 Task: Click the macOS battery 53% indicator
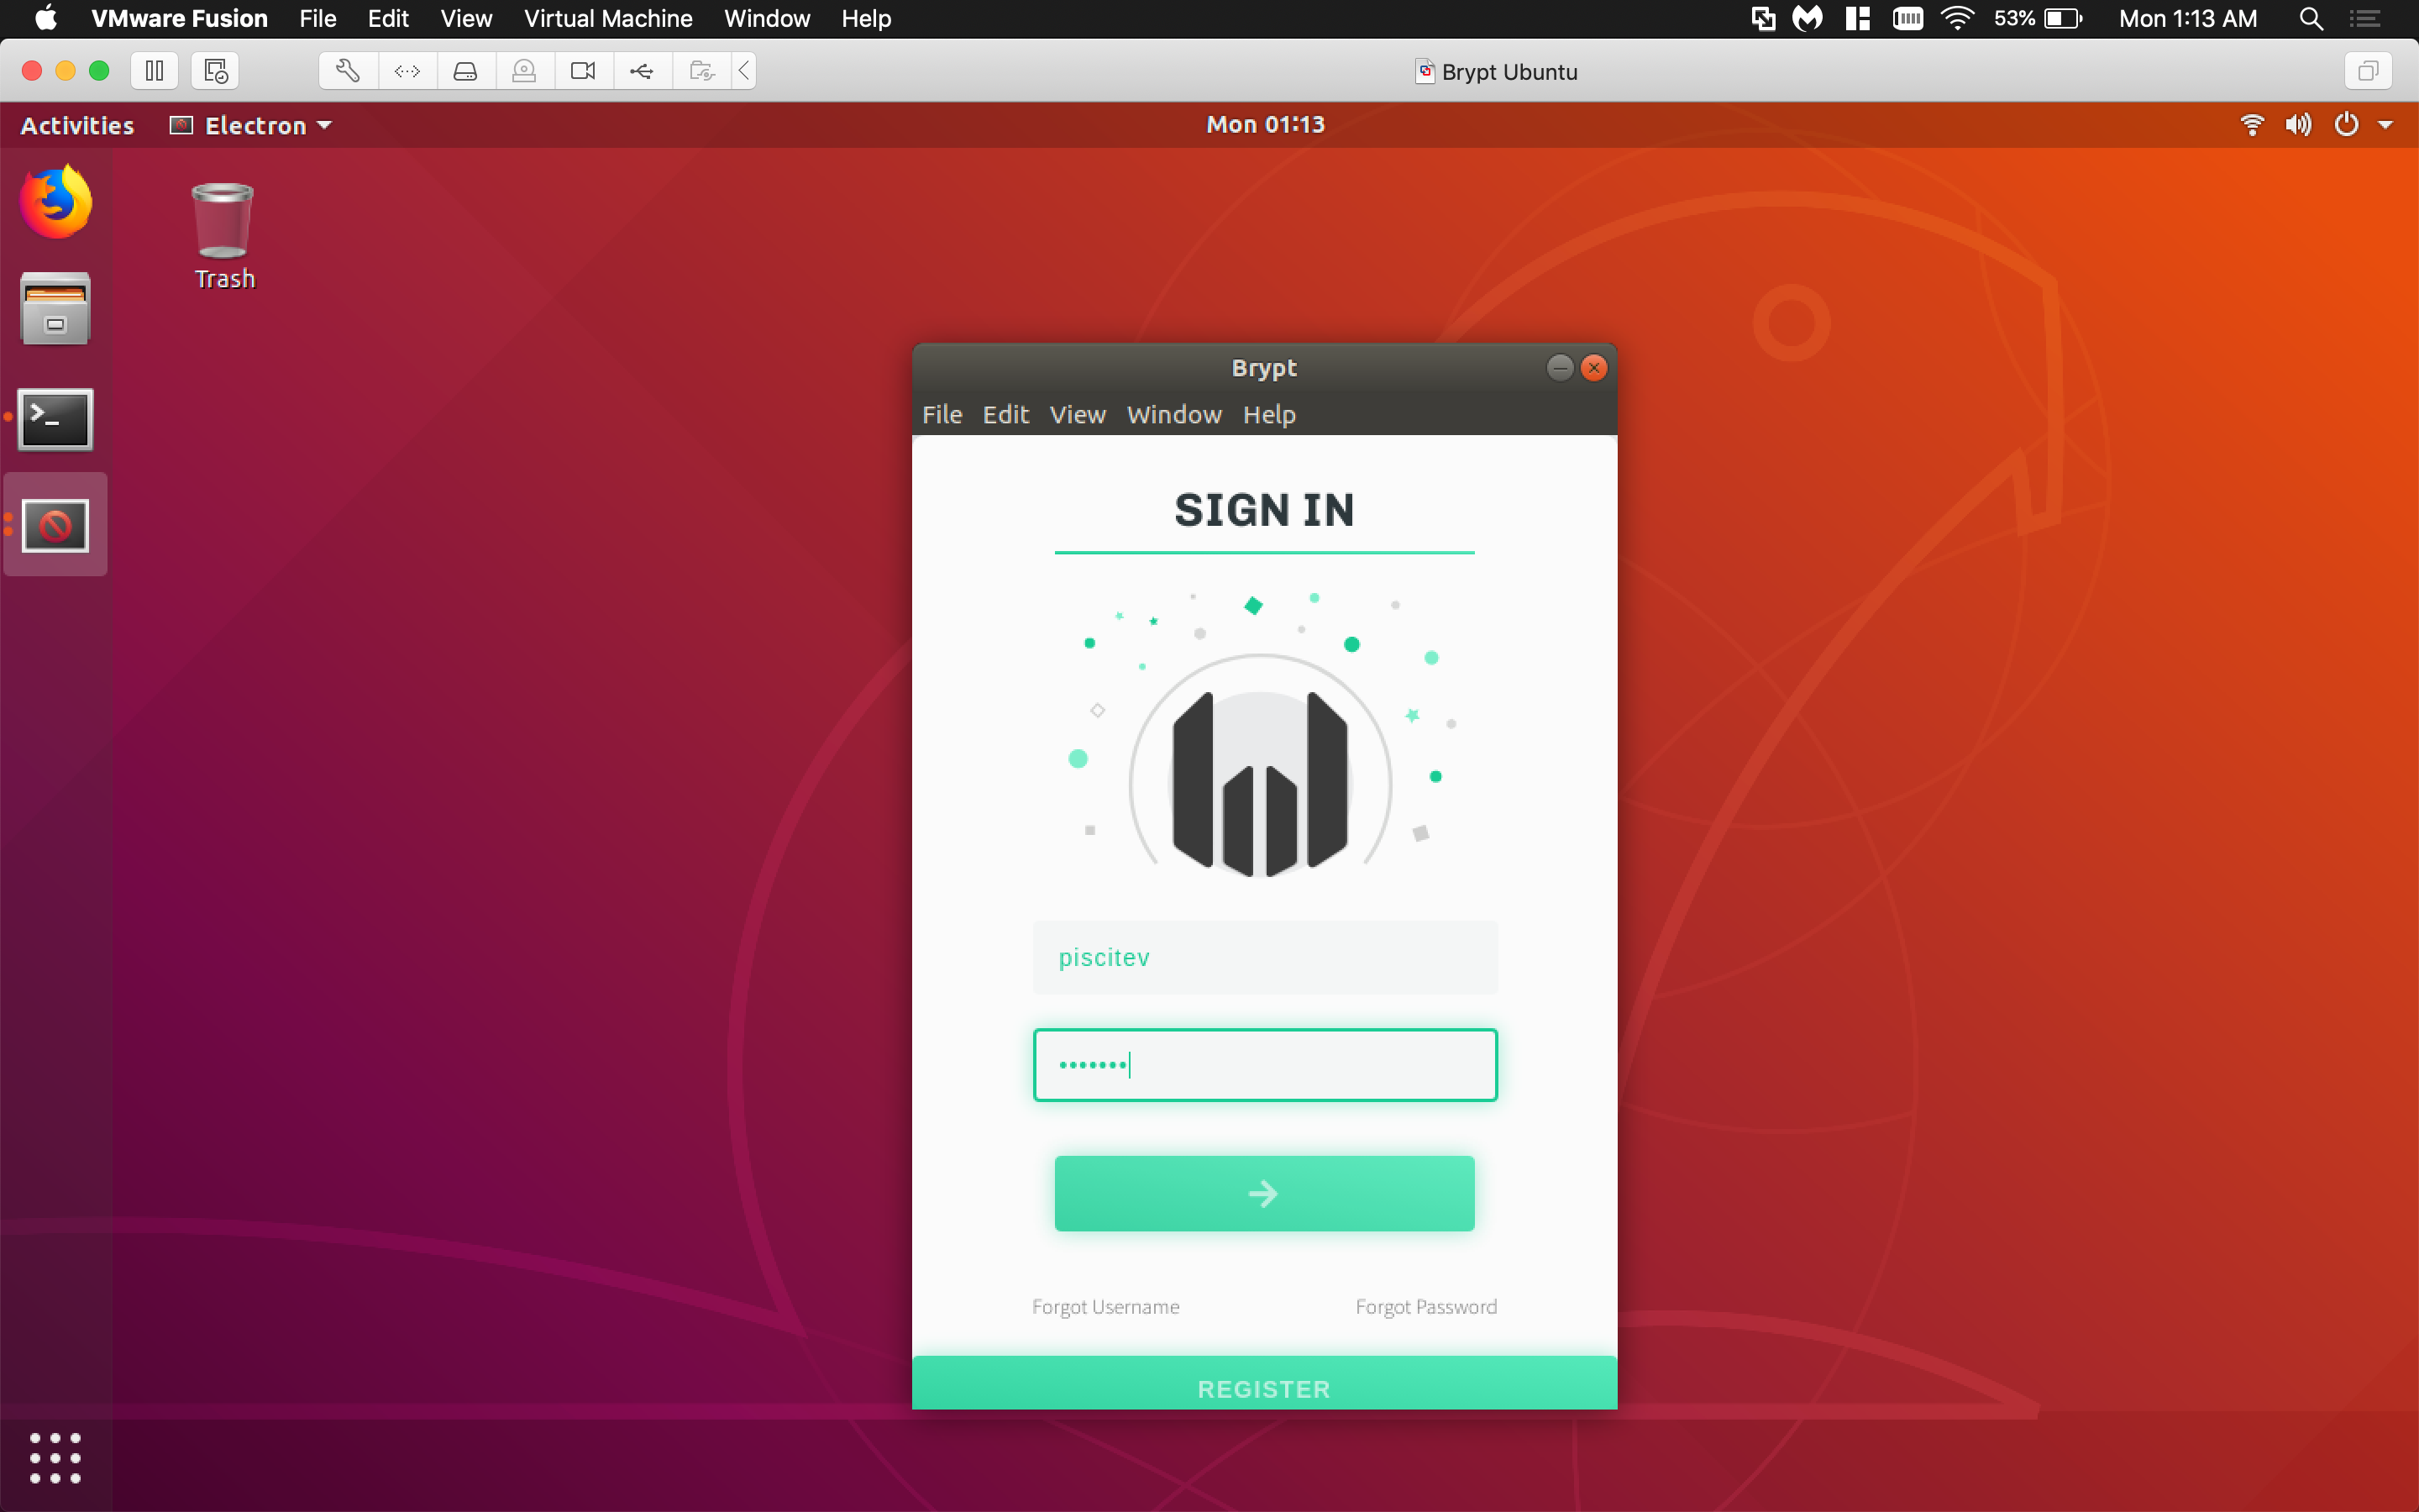(2039, 18)
